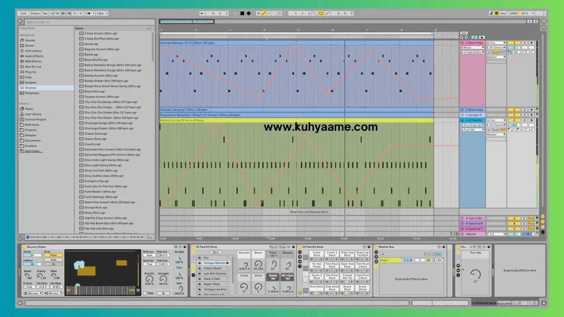
Task: Select the Templates category
Action: (32, 93)
